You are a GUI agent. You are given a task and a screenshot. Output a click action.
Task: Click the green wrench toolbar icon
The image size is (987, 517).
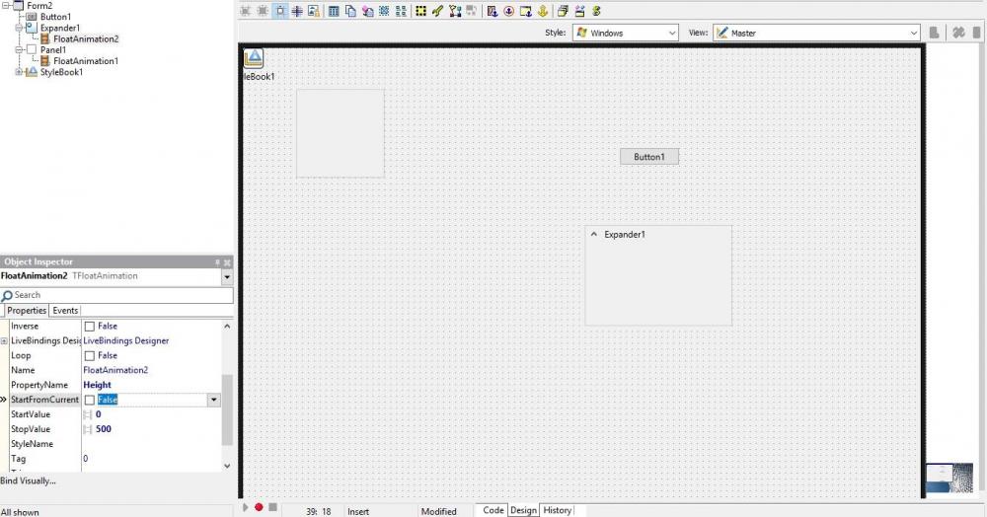[437, 11]
